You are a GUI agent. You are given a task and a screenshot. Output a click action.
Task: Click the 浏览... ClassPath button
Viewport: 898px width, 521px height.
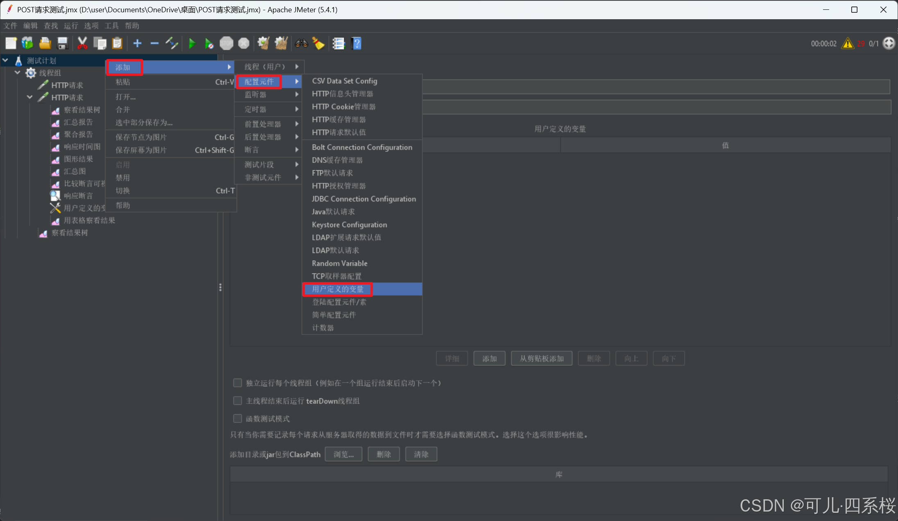click(x=343, y=454)
